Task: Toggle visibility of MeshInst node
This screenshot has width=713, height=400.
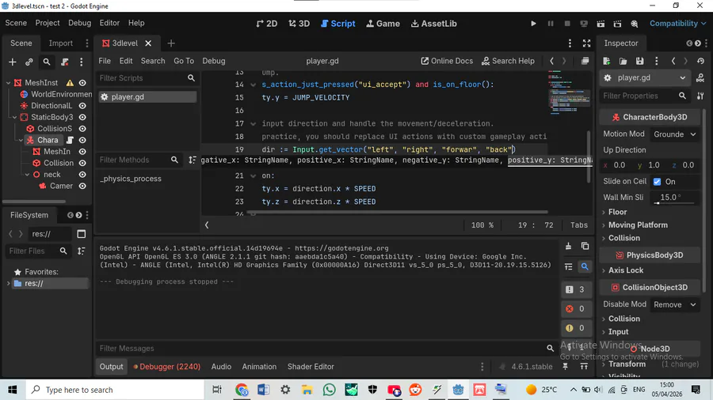Action: [x=82, y=83]
